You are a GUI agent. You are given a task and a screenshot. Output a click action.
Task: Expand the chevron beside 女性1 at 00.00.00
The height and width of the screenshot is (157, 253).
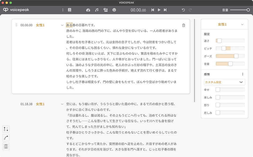(x=62, y=25)
